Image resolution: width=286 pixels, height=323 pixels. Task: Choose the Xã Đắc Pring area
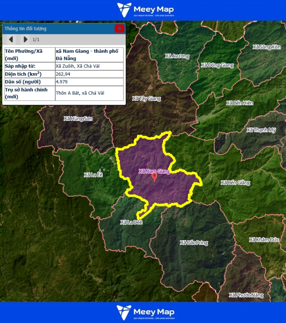(x=194, y=242)
